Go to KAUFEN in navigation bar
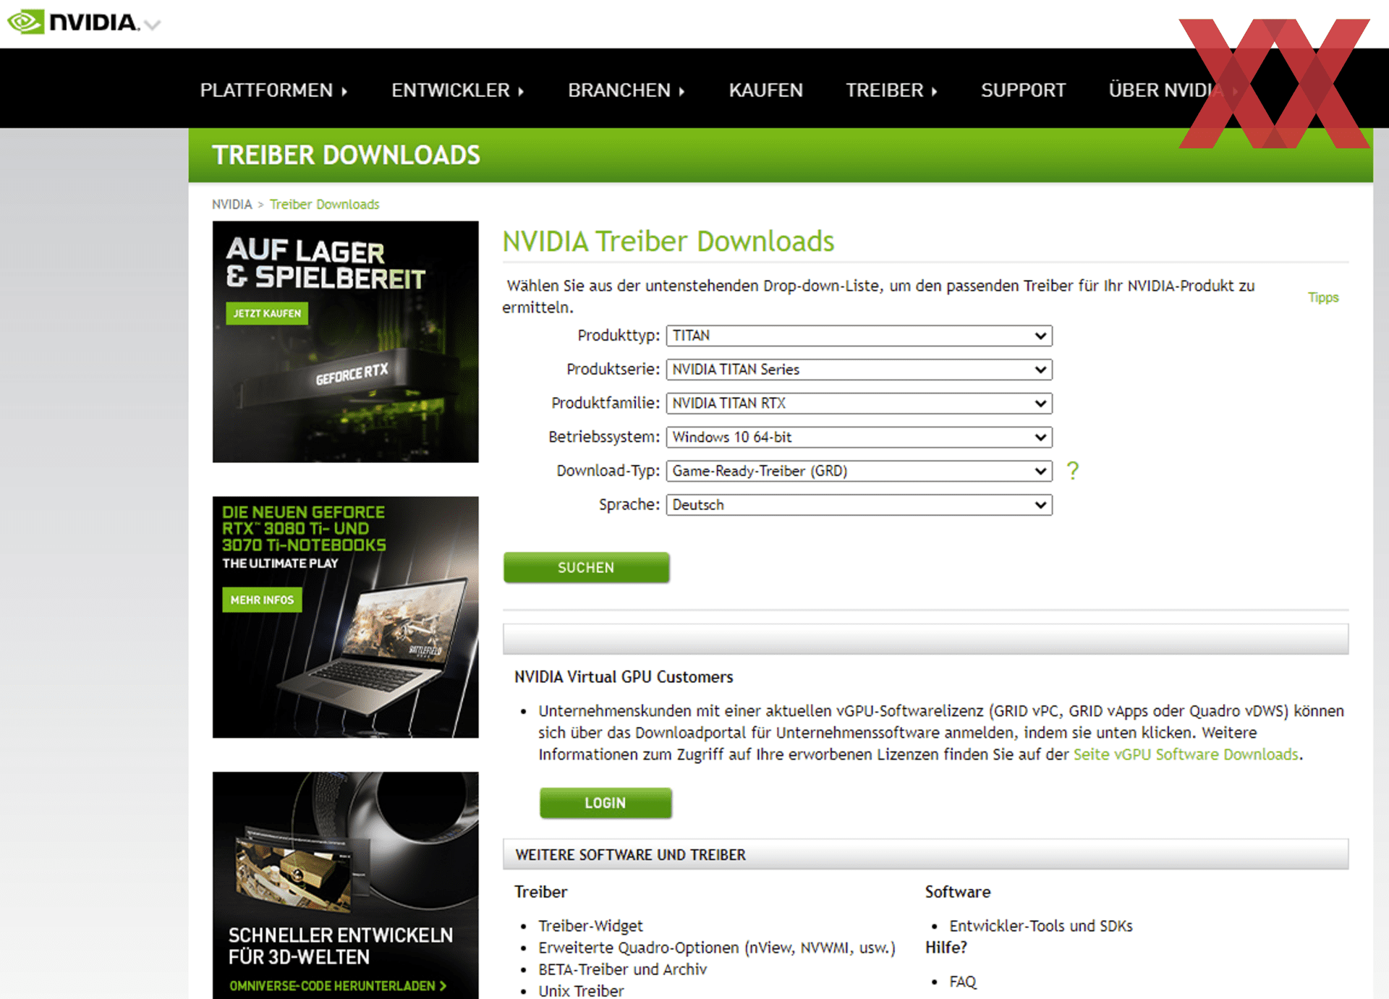The height and width of the screenshot is (999, 1389). (766, 90)
